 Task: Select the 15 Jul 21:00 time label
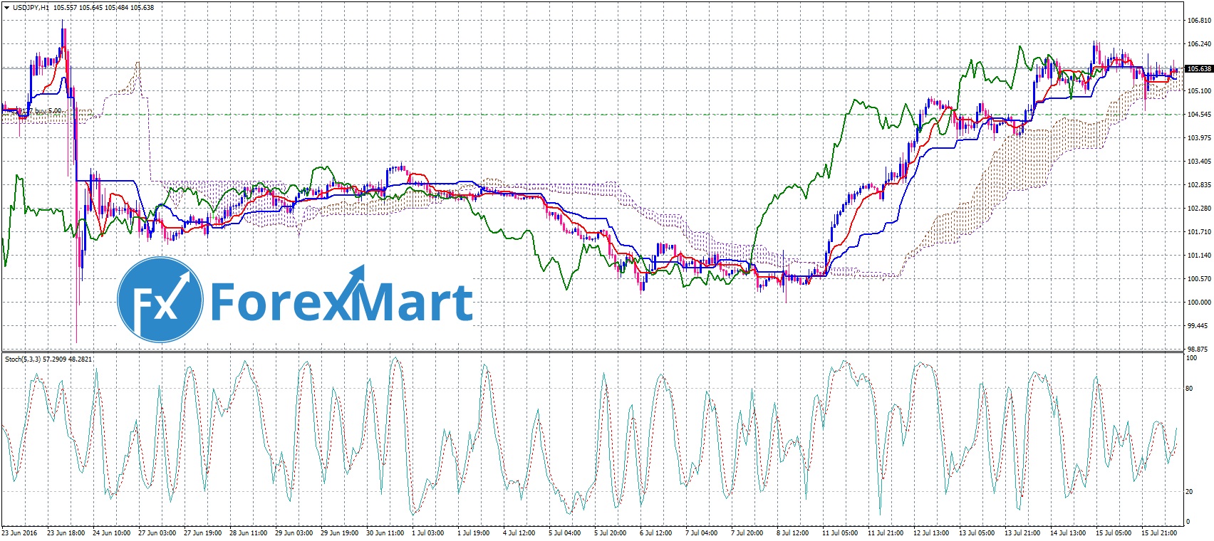pyautogui.click(x=1158, y=532)
